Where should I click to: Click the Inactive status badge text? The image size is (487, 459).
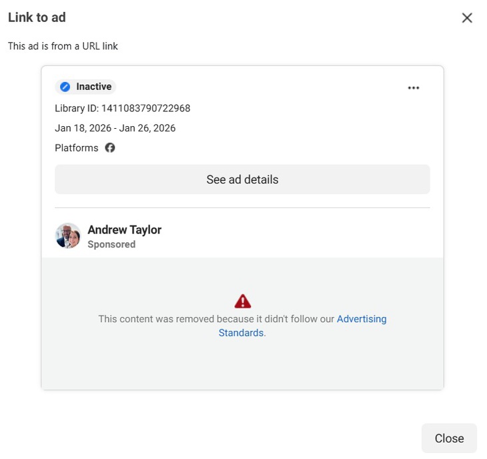pyautogui.click(x=93, y=87)
